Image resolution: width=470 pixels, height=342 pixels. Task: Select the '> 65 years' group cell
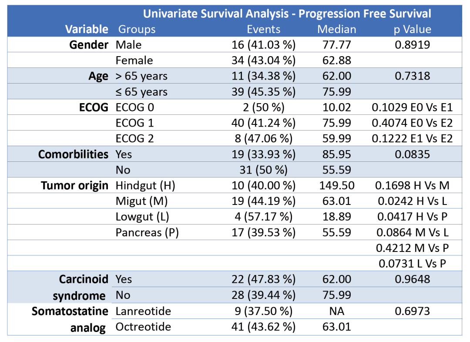point(141,76)
